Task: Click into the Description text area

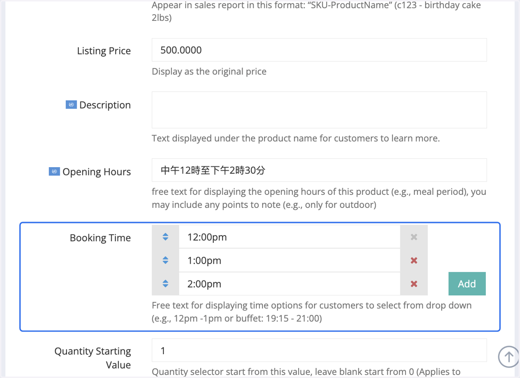Action: [x=319, y=110]
